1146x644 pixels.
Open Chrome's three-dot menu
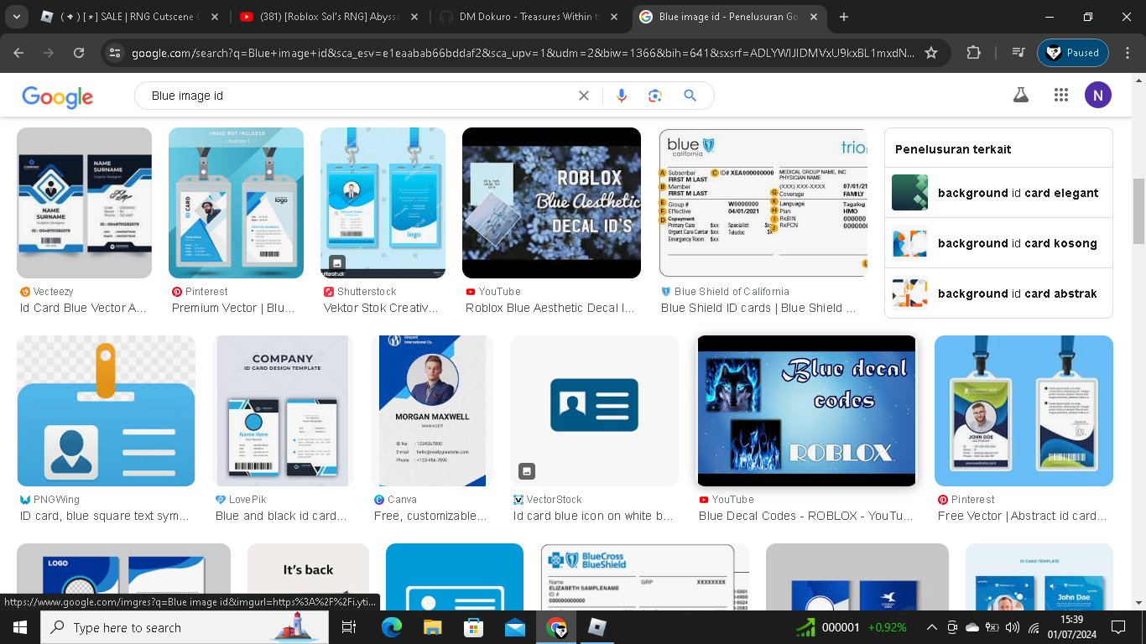[1127, 53]
